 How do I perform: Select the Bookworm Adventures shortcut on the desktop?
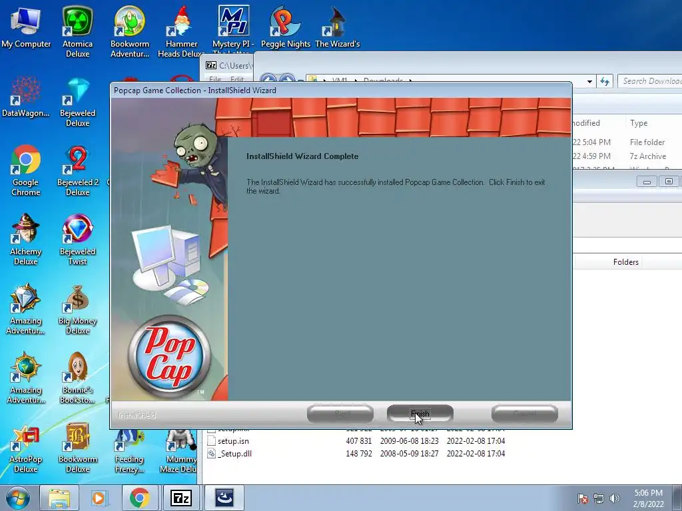coord(130,32)
